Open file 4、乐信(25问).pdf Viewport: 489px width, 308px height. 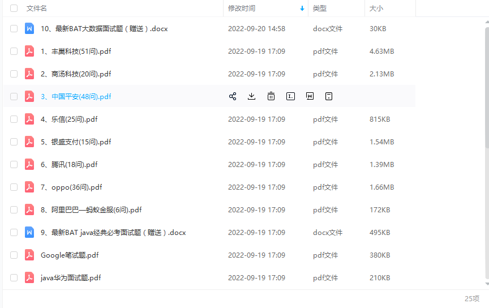69,119
